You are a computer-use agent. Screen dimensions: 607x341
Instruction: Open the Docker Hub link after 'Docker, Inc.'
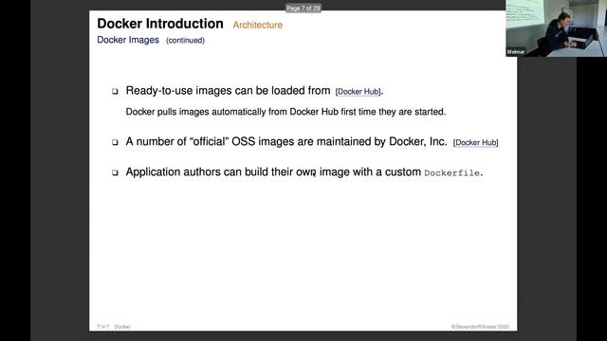pyautogui.click(x=476, y=143)
